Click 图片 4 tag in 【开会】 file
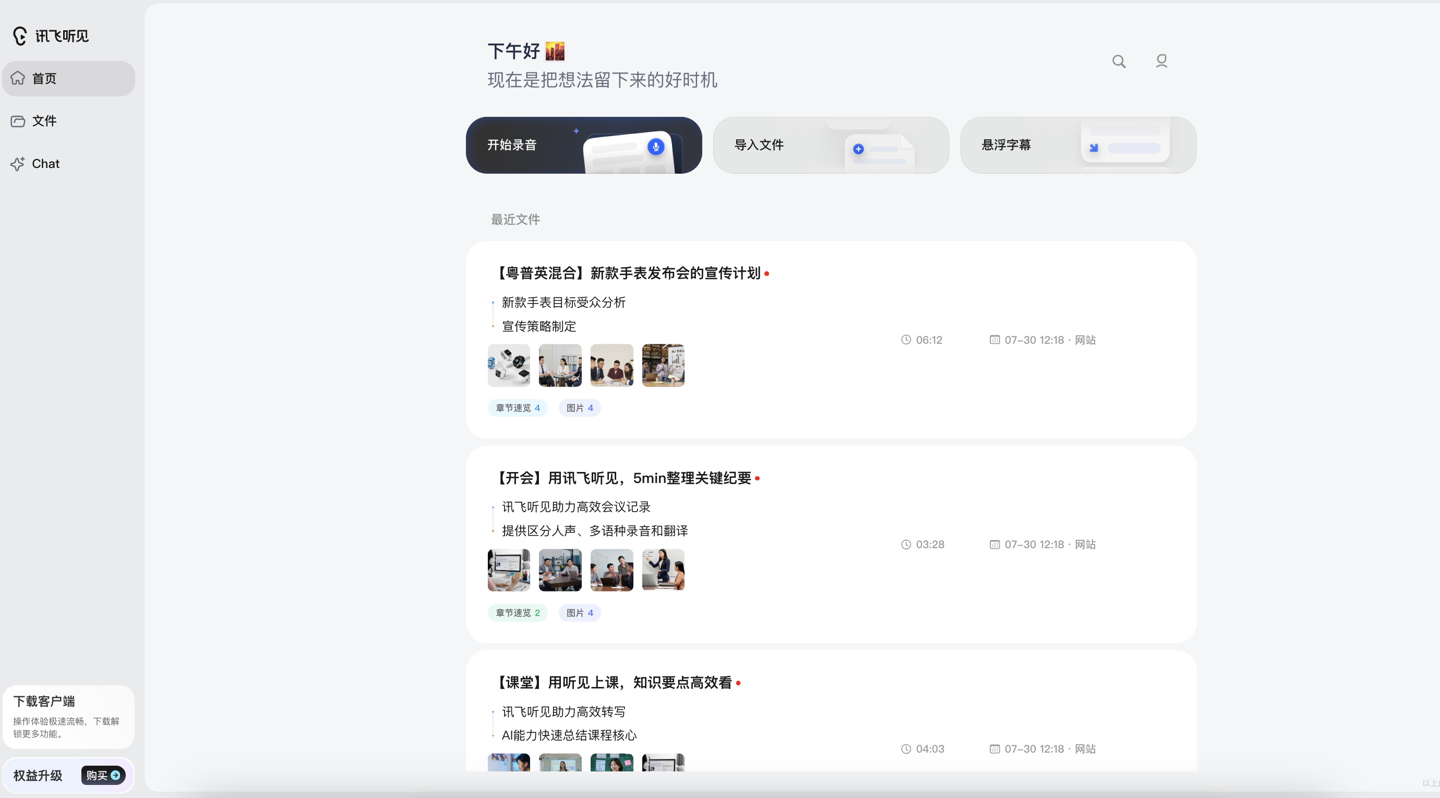Screen dimensions: 1440x798 pyautogui.click(x=580, y=613)
